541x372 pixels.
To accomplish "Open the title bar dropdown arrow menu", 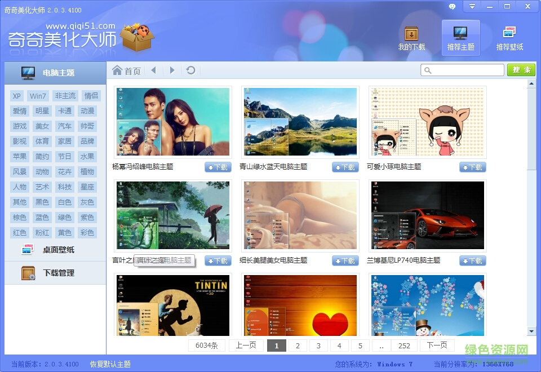I will [x=472, y=7].
